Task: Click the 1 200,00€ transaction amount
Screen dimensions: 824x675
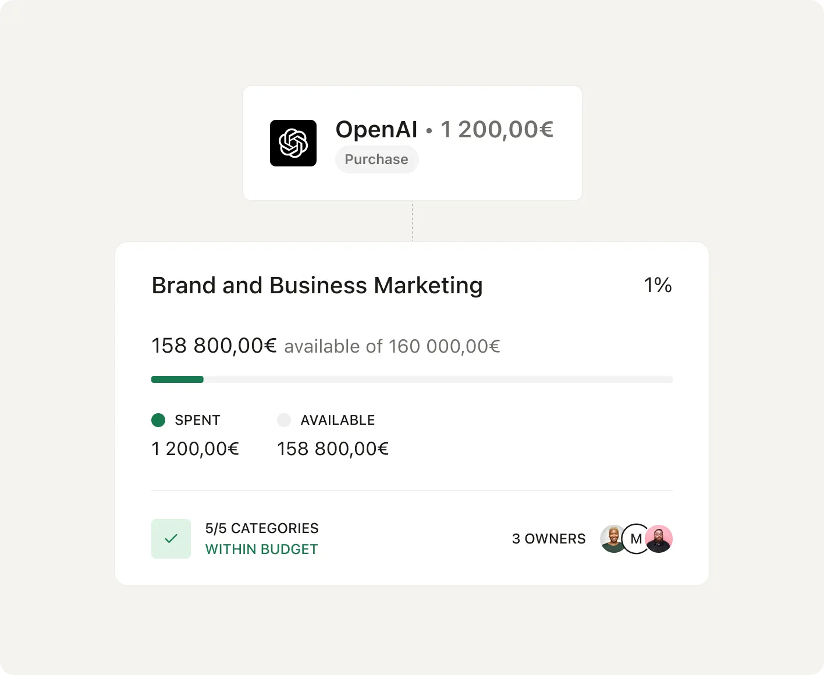Action: (496, 129)
